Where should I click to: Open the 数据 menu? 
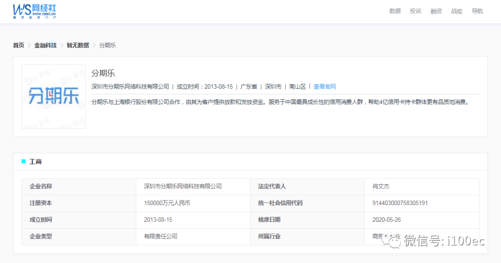coord(395,11)
